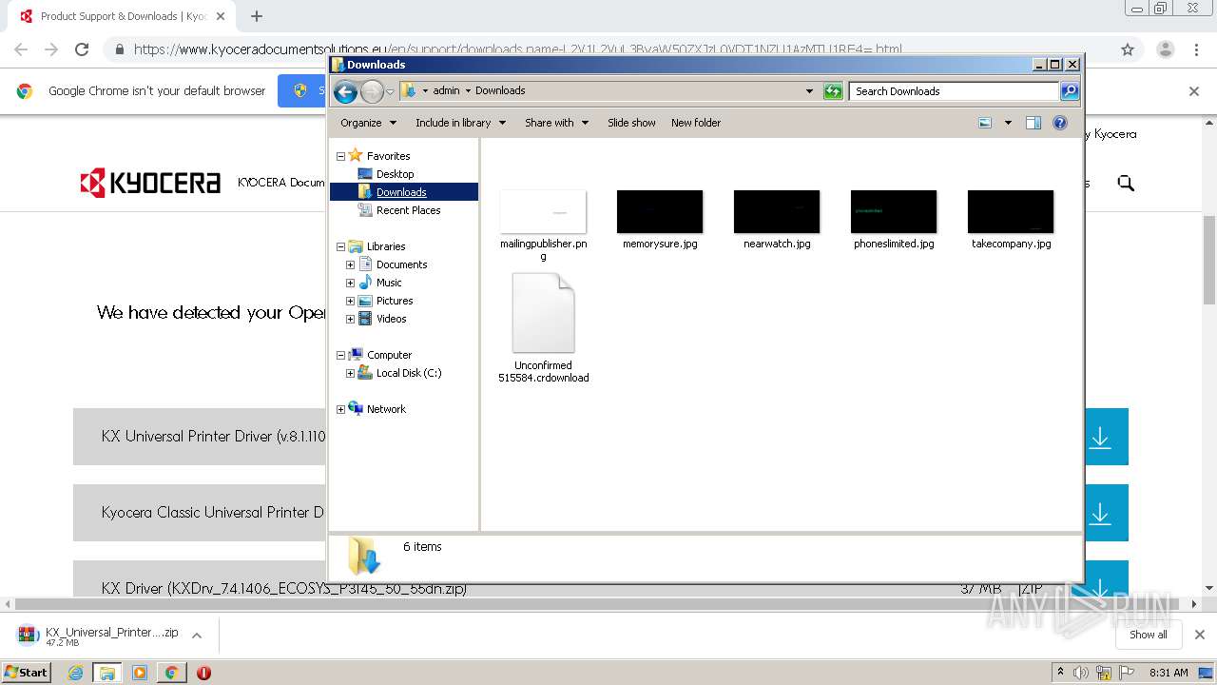The image size is (1217, 685).
Task: Expand the Documents library
Action: tap(350, 264)
